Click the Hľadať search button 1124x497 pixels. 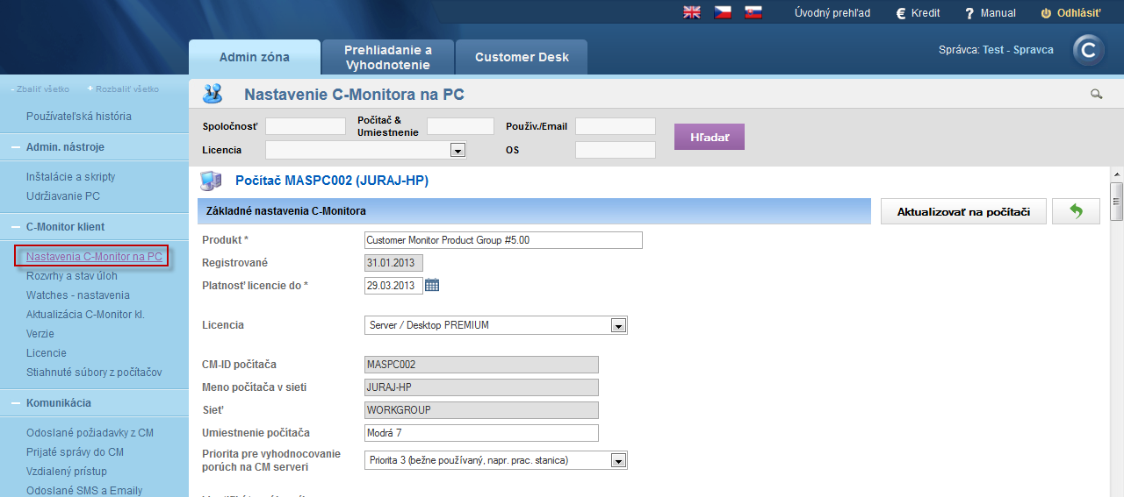(710, 137)
